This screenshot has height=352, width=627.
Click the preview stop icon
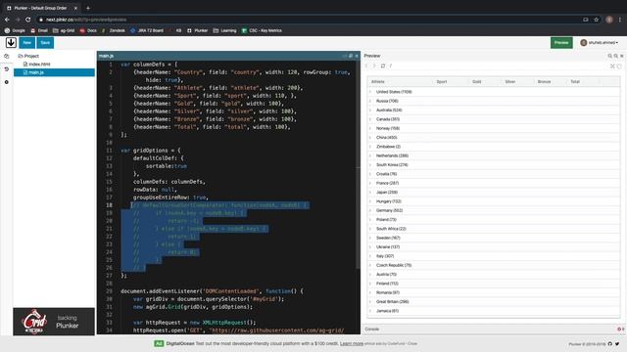coord(612,66)
